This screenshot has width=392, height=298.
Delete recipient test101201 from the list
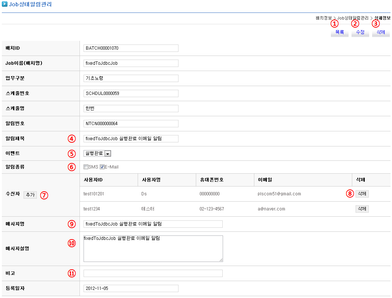point(361,194)
